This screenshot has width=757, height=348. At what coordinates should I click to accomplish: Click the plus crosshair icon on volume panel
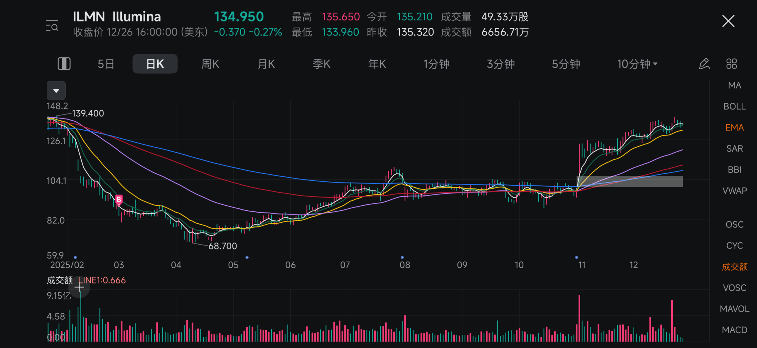(79, 287)
